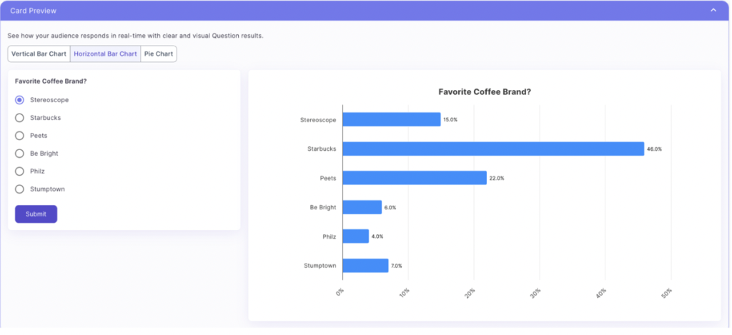
Task: Click the 46.0% value label
Action: click(654, 149)
